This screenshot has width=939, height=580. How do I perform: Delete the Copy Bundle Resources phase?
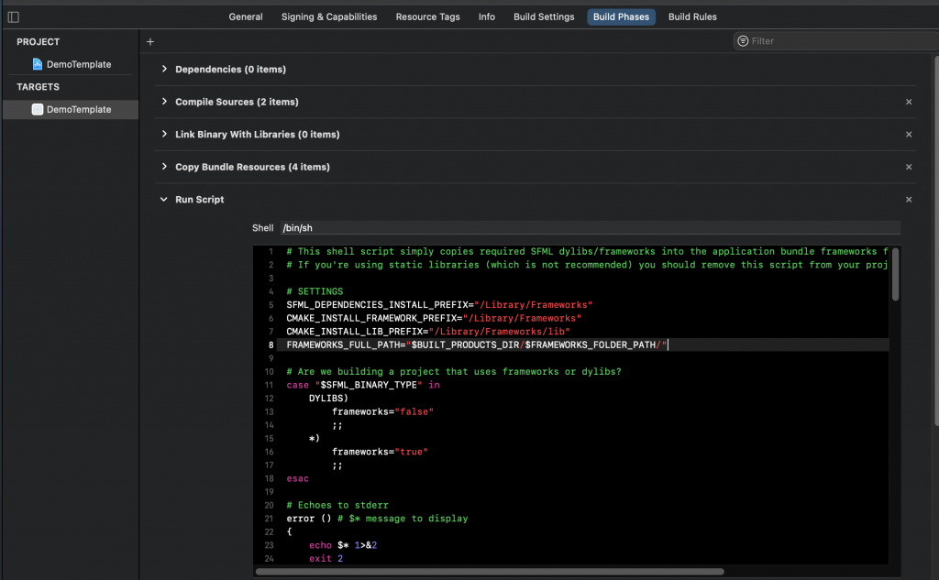coord(909,167)
